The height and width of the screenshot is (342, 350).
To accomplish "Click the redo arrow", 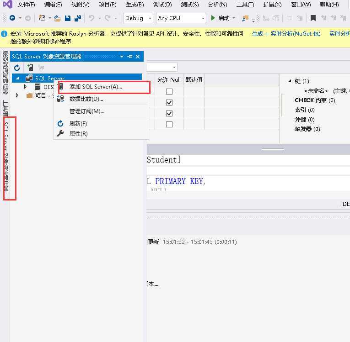I will coord(108,18).
